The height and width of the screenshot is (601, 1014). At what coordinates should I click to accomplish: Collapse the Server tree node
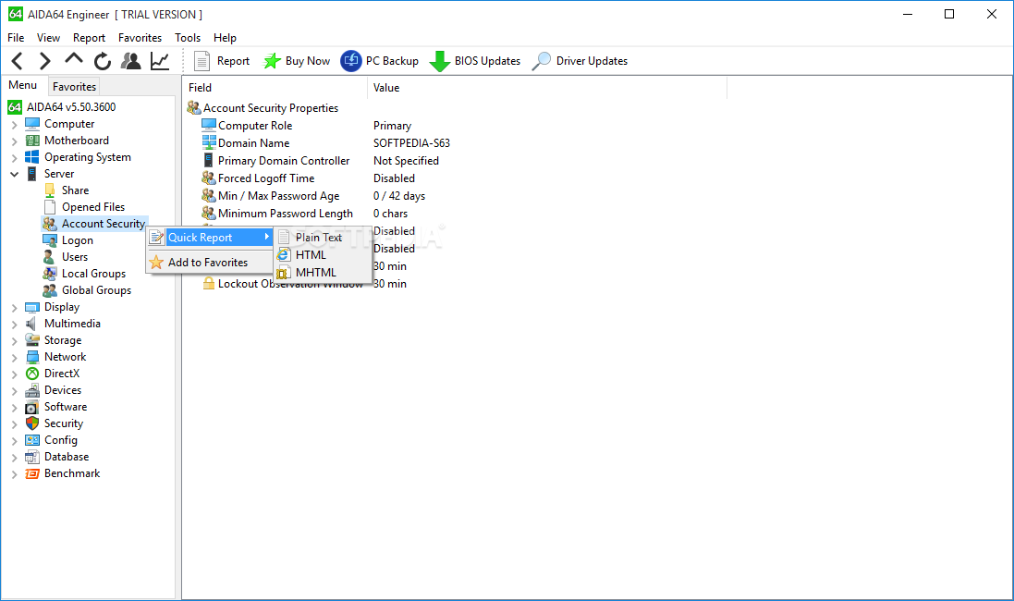click(x=14, y=174)
